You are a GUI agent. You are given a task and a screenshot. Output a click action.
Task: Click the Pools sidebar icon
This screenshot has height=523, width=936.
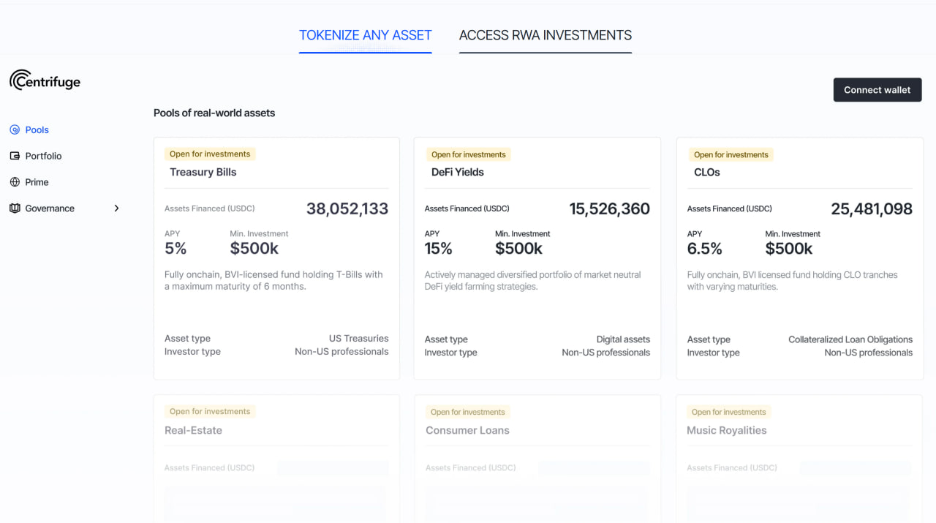click(x=15, y=129)
